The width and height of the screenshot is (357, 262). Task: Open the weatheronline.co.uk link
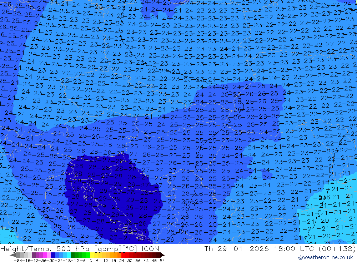coord(326,257)
